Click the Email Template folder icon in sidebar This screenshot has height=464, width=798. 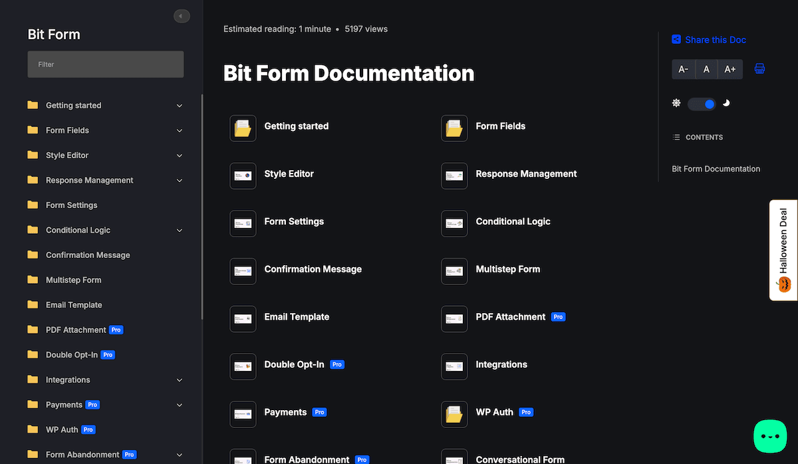(x=33, y=304)
